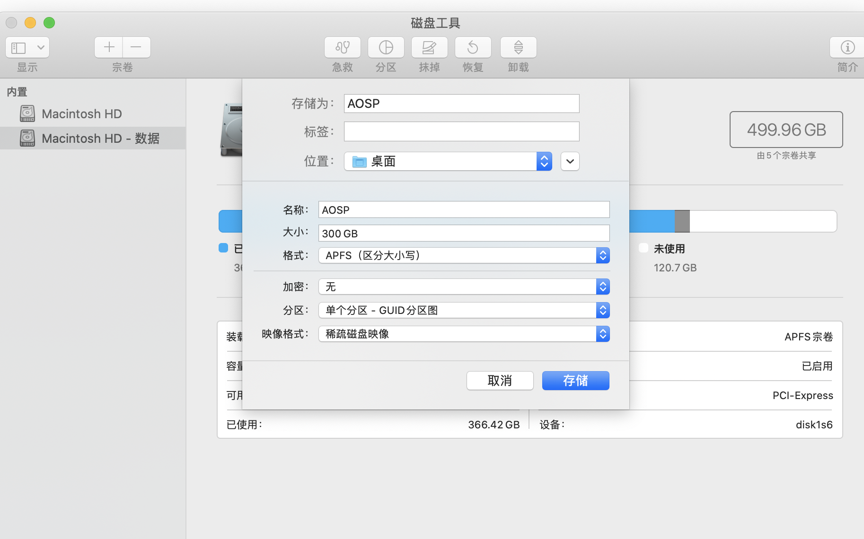Screen dimensions: 864x539
Task: Click the 499.96 GB capacity box
Action: click(x=786, y=130)
